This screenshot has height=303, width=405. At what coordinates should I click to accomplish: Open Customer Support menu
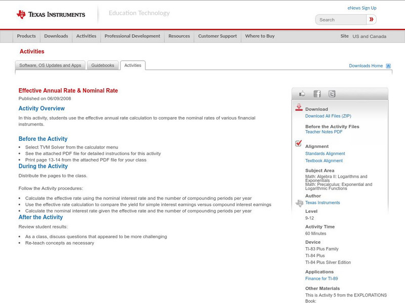click(x=218, y=36)
